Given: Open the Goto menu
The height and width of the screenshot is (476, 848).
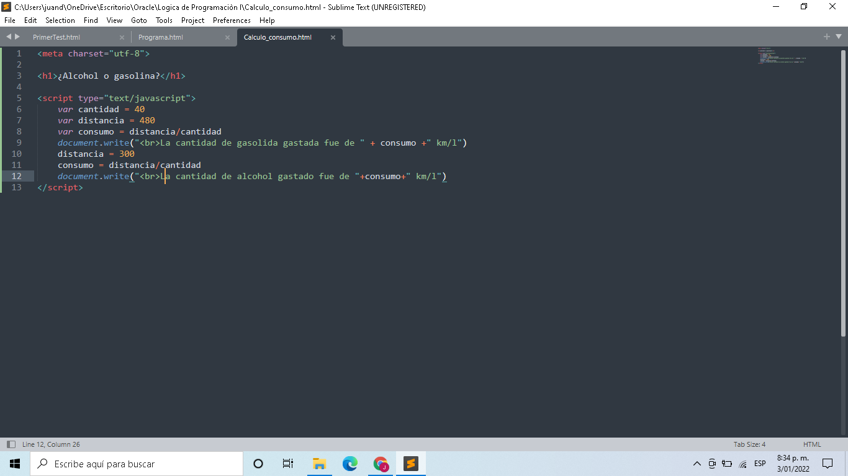Looking at the screenshot, I should tap(139, 20).
